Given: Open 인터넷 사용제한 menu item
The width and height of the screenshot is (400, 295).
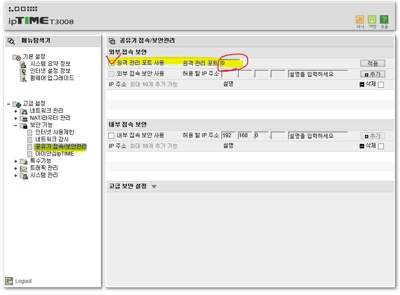Looking at the screenshot, I should tap(55, 132).
